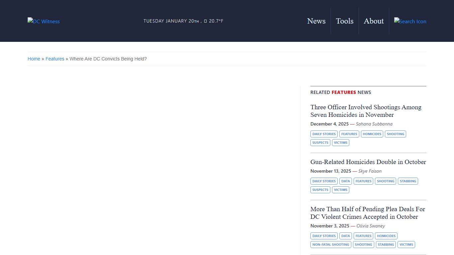View author Olivia Swaney's articles

click(x=371, y=226)
